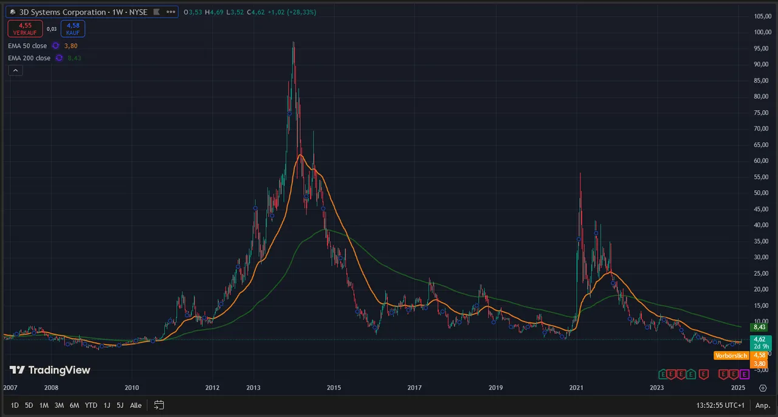The image size is (778, 417).
Task: Set the range to 1M
Action: pos(44,405)
